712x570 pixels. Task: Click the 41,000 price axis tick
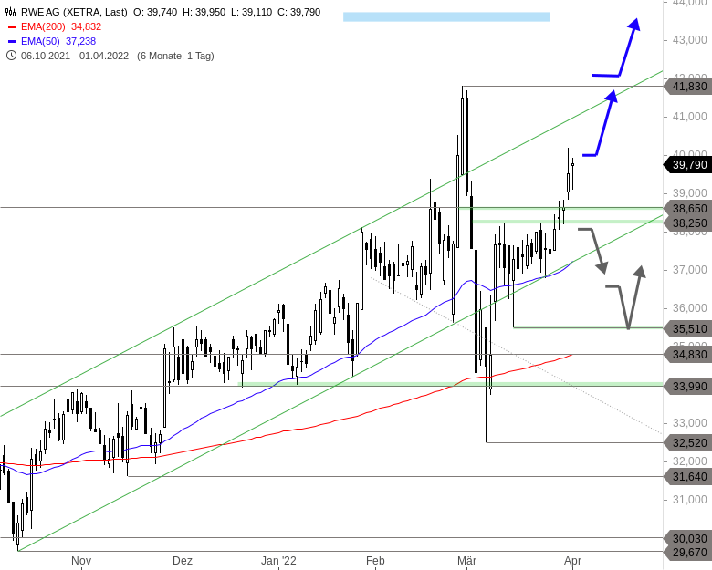(690, 117)
